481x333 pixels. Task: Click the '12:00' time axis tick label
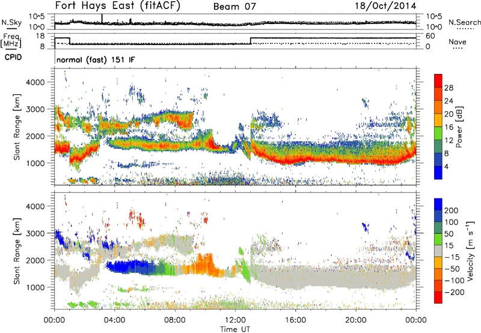coord(235,320)
